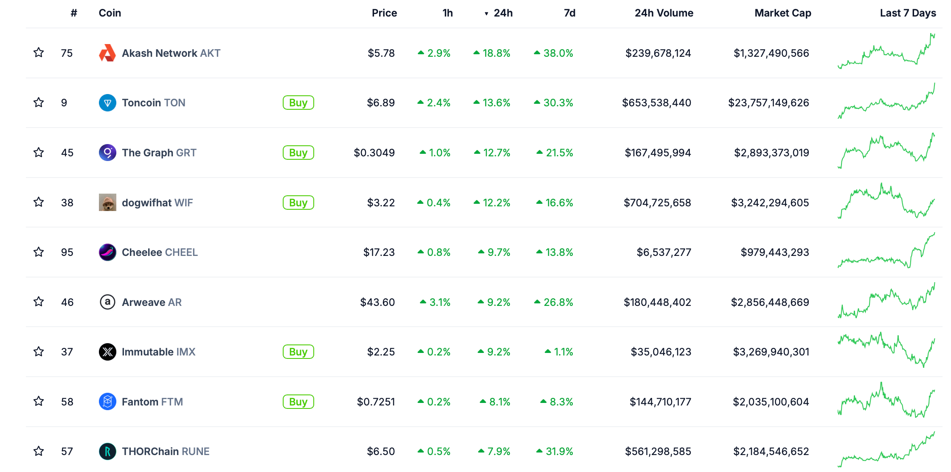The width and height of the screenshot is (951, 472).
Task: Sort table by 7d column header
Action: [x=569, y=13]
